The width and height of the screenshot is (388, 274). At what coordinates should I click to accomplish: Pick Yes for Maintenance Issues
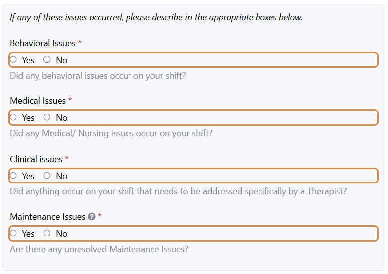point(13,233)
